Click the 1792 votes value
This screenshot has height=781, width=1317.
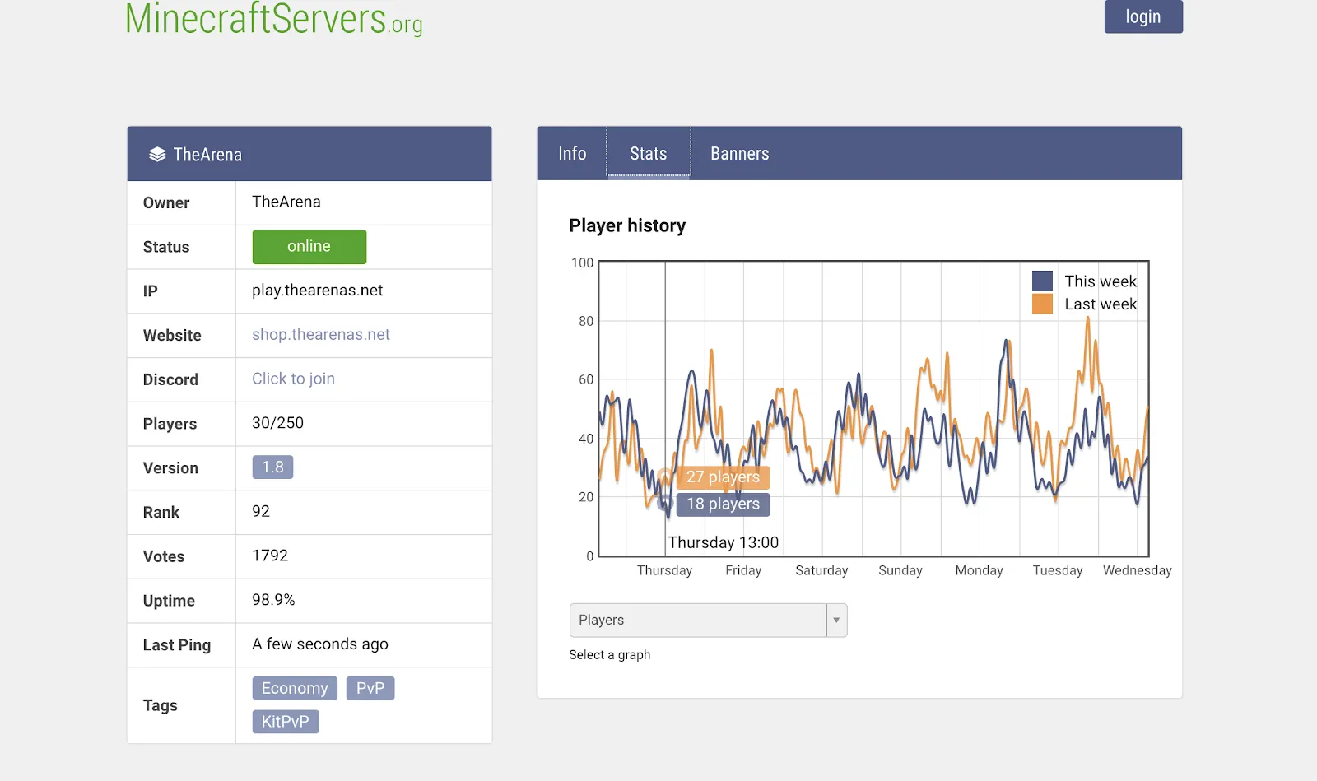(x=270, y=556)
